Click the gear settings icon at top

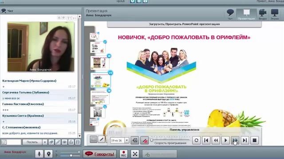tap(132, 1)
